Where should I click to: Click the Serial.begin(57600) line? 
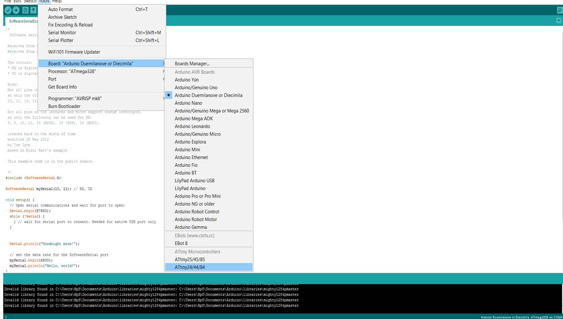click(x=30, y=211)
